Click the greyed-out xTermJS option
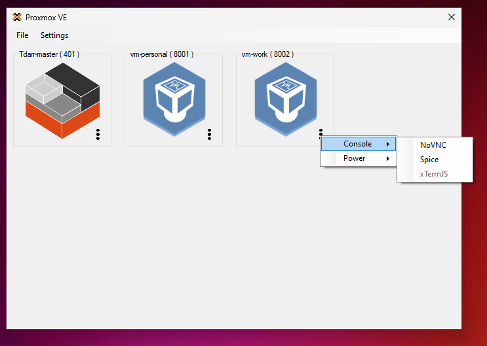The image size is (487, 346). [435, 174]
